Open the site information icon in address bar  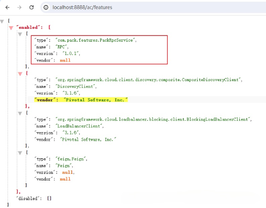point(46,7)
